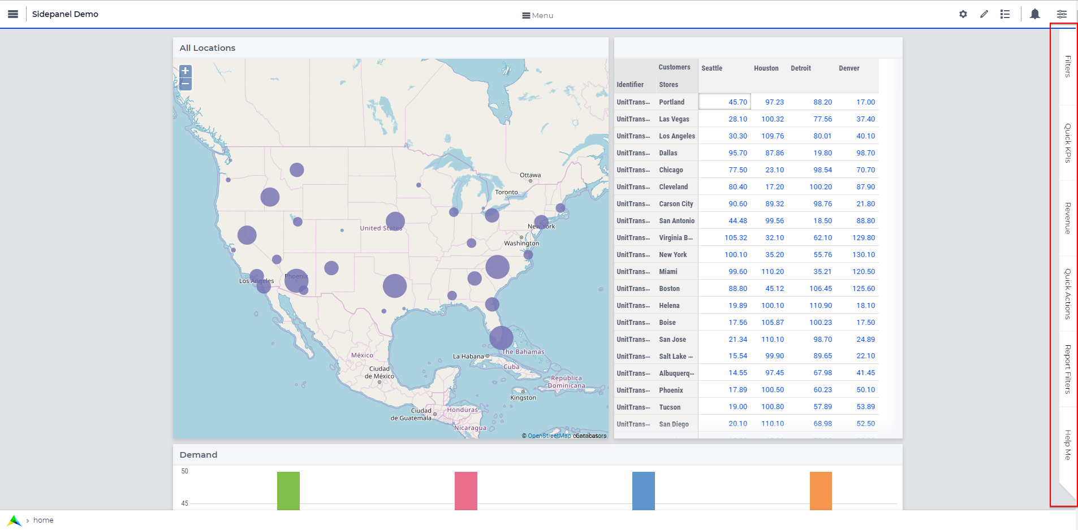
Task: Select the Portland Seattle cell 45.70
Action: point(725,102)
